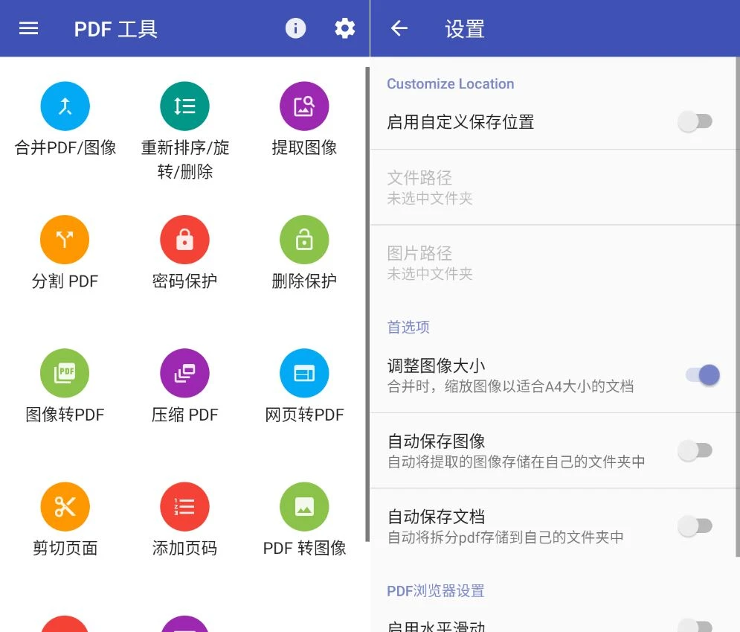Screen dimensions: 740x632
Task: Enable the 启用自定义保存位置 switch
Action: click(x=695, y=121)
